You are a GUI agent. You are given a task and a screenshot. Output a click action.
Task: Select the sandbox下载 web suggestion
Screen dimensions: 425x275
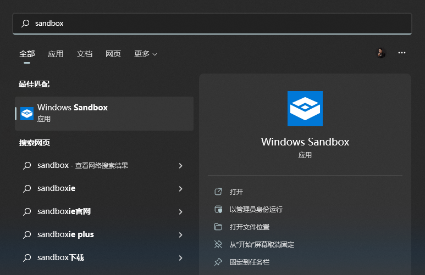tap(103, 257)
